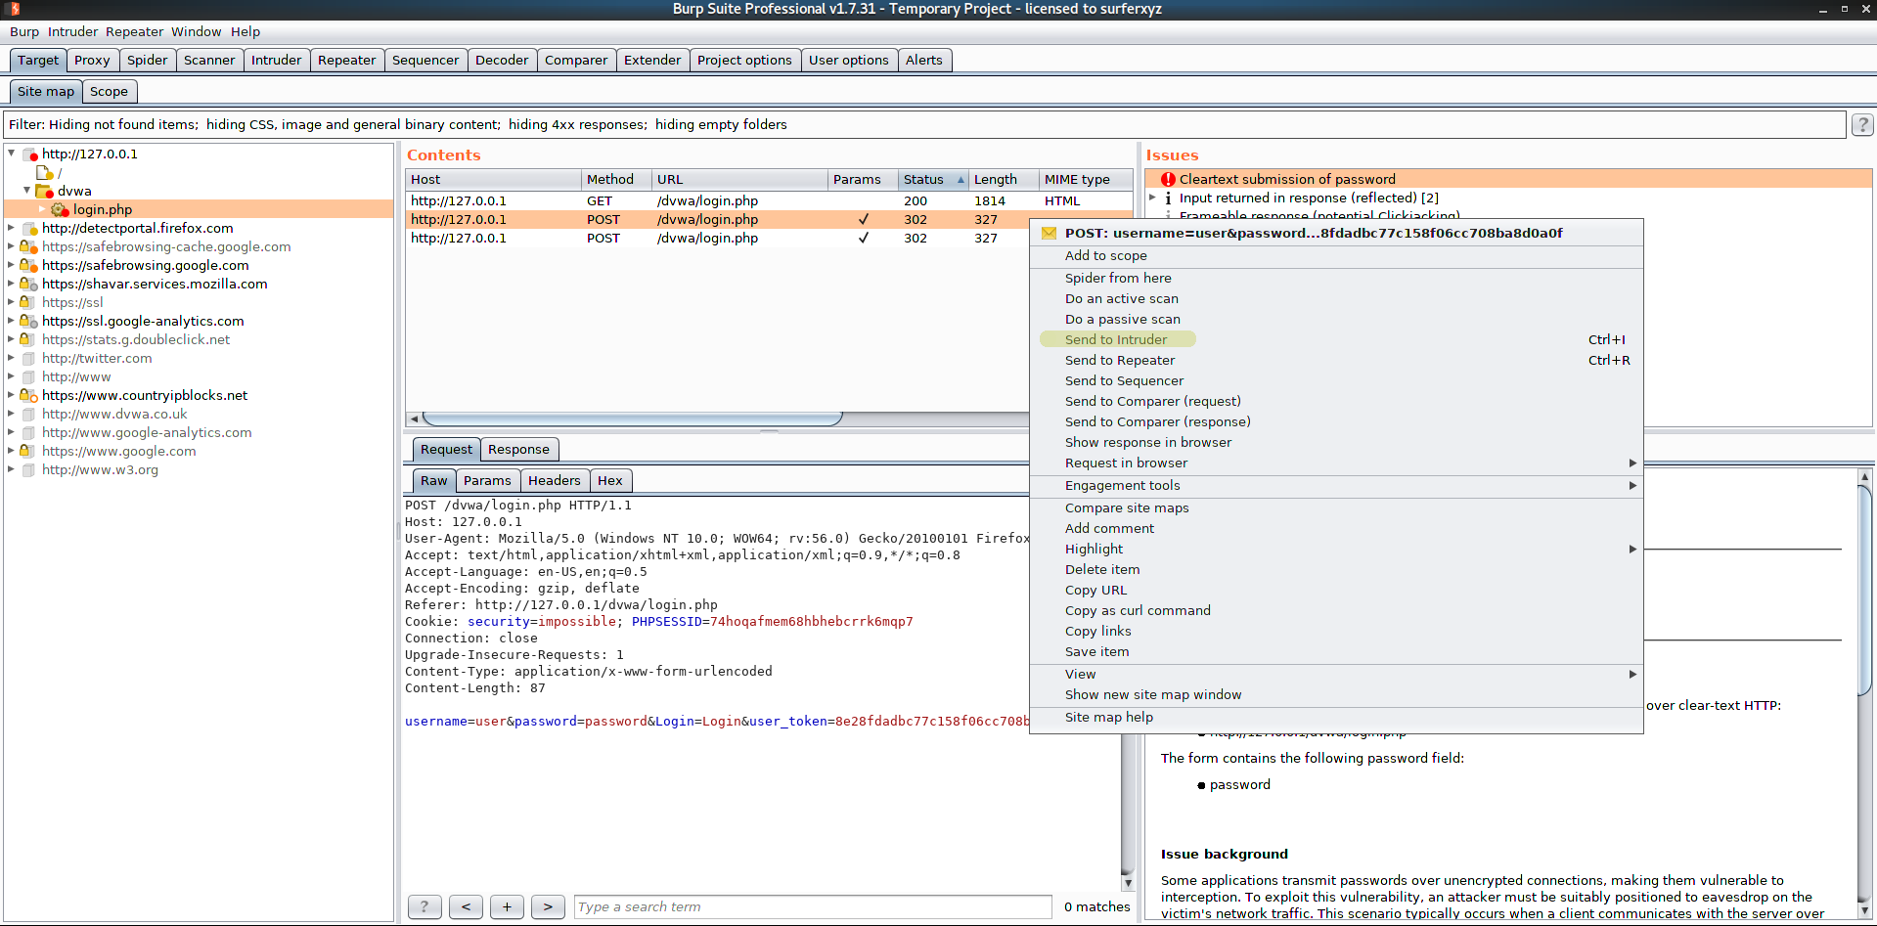Select https://stats.g.doubleclick.net tree entry
This screenshot has height=926, width=1877.
[136, 339]
